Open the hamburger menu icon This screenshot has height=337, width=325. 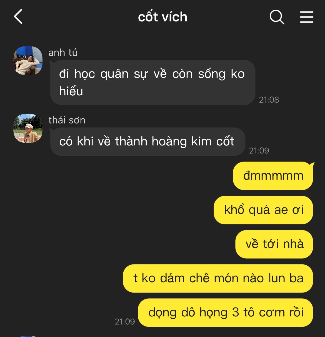[307, 17]
